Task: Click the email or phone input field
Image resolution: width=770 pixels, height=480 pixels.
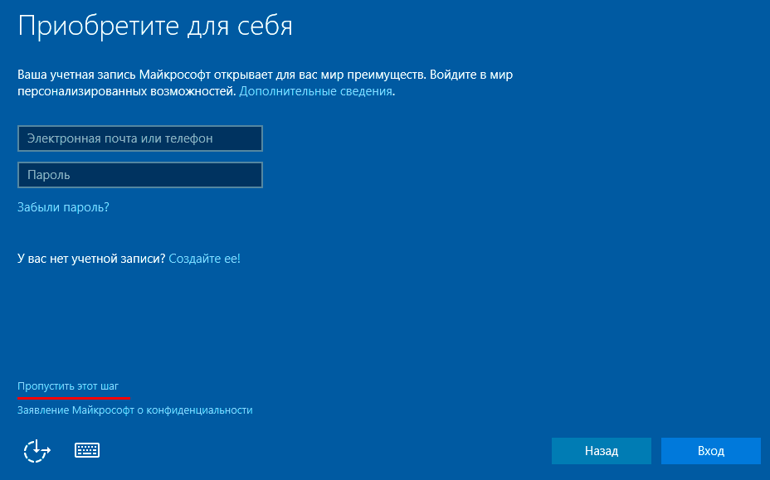Action: [x=140, y=138]
